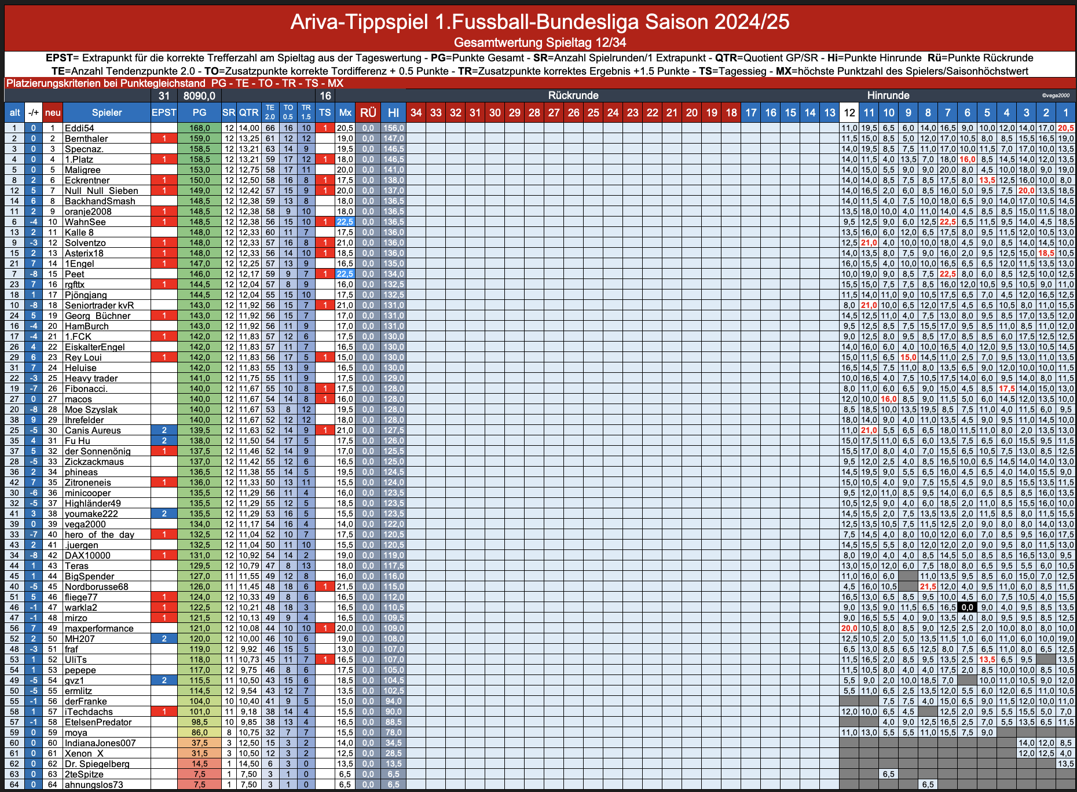Screen dimensions: 1077x792
Task: Select blue Mx value 22,5 in Peet's row
Action: point(345,274)
